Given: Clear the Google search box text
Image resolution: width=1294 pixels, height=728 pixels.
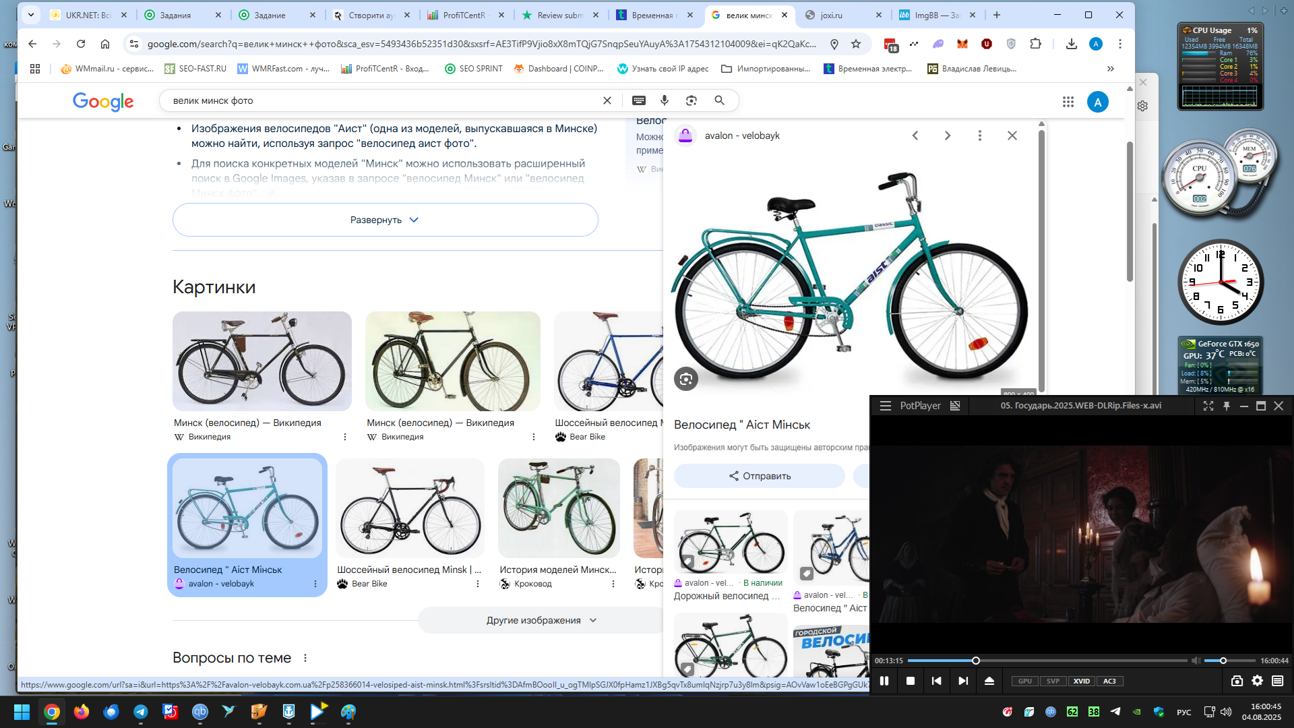Looking at the screenshot, I should (607, 100).
